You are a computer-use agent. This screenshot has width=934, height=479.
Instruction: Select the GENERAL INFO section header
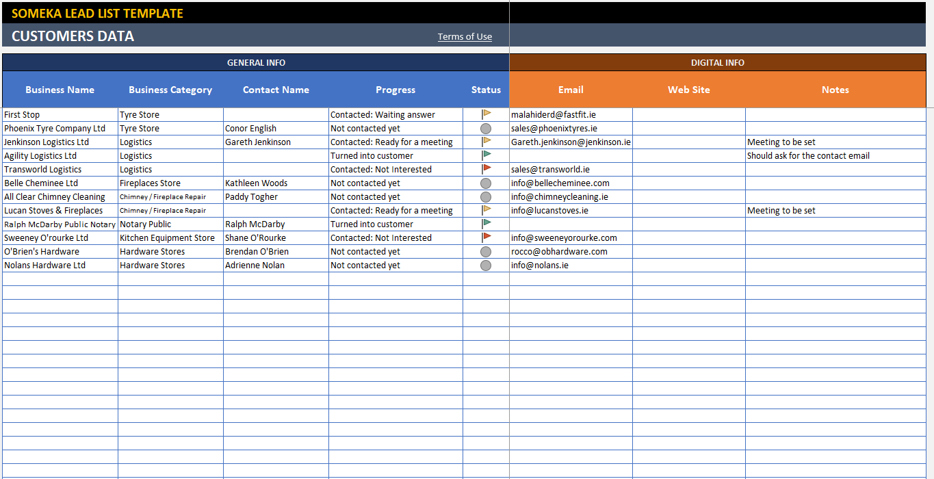(x=256, y=62)
